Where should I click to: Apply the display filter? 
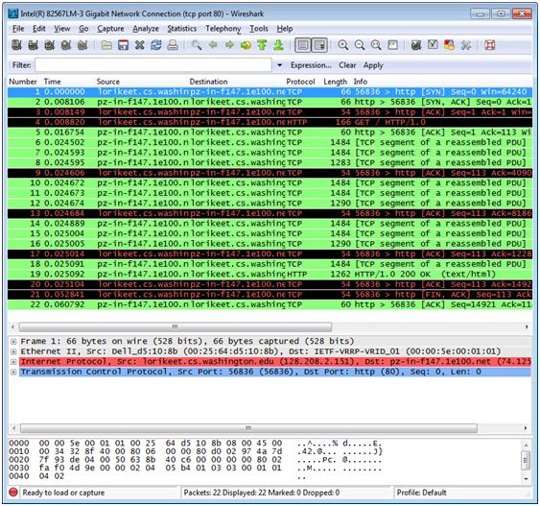373,65
